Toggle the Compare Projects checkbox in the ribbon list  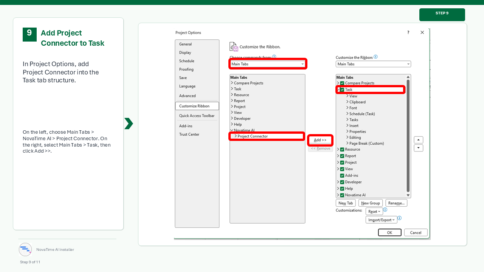[x=342, y=83]
